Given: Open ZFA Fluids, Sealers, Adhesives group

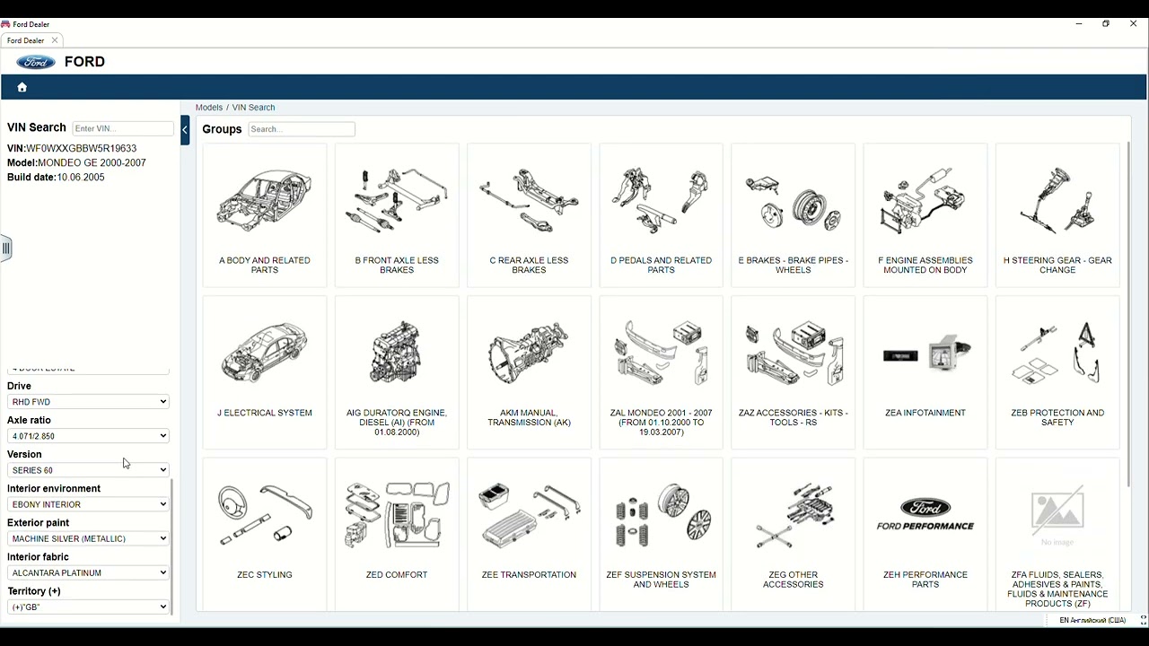Looking at the screenshot, I should [1057, 534].
